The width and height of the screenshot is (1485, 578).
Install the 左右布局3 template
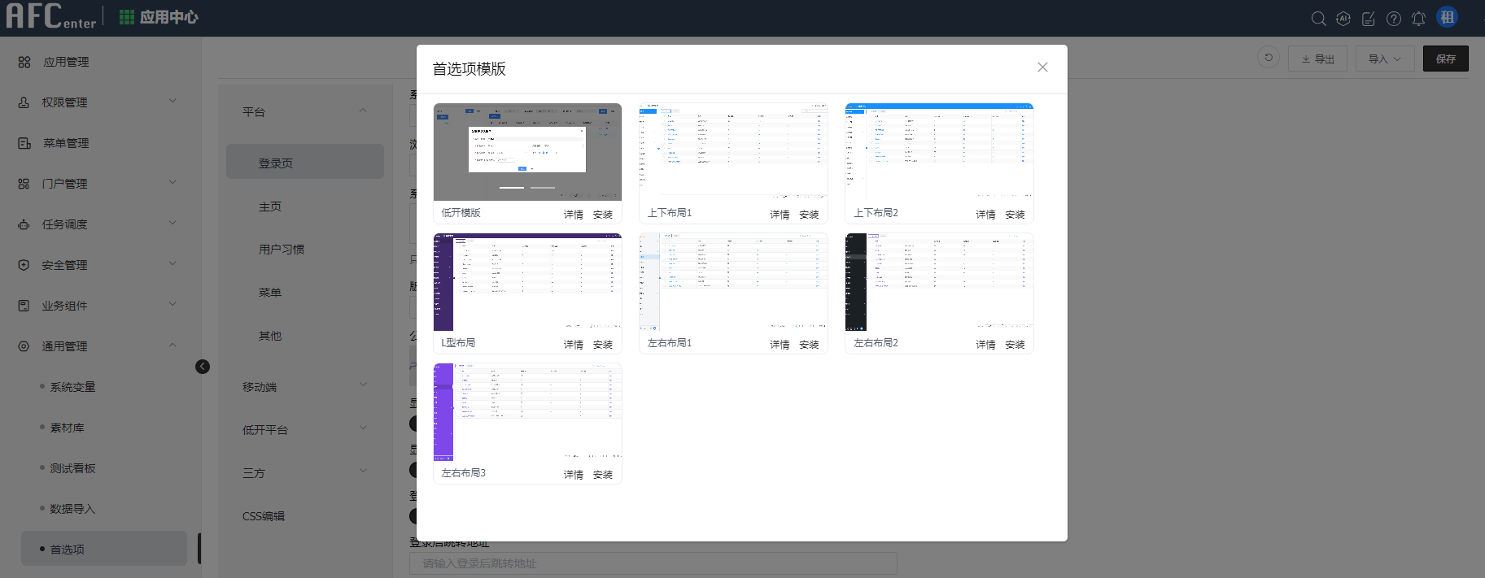[x=602, y=475]
